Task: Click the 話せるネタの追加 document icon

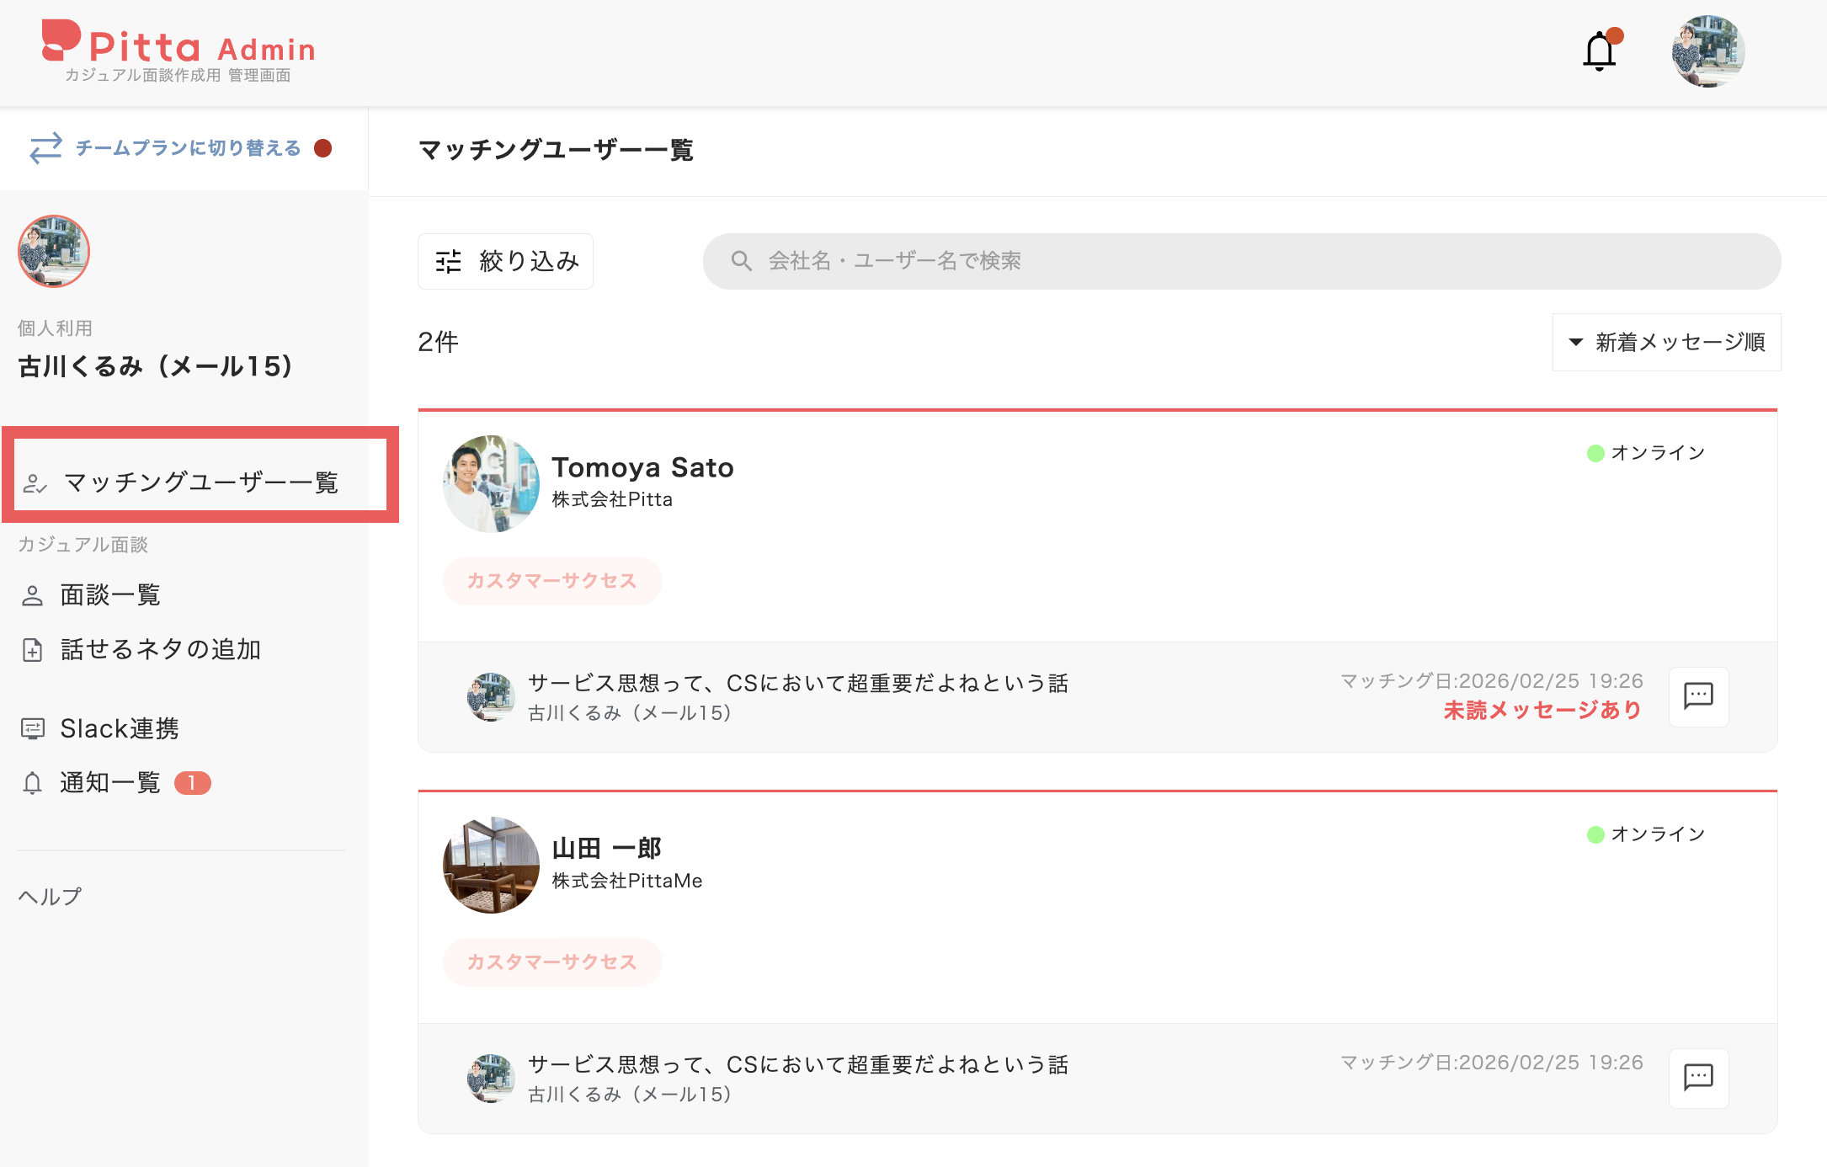Action: pos(32,649)
